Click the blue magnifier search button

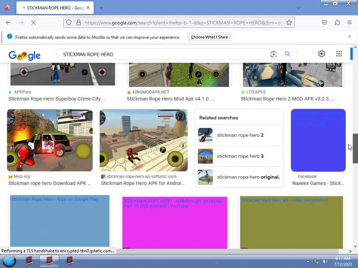pos(287,54)
